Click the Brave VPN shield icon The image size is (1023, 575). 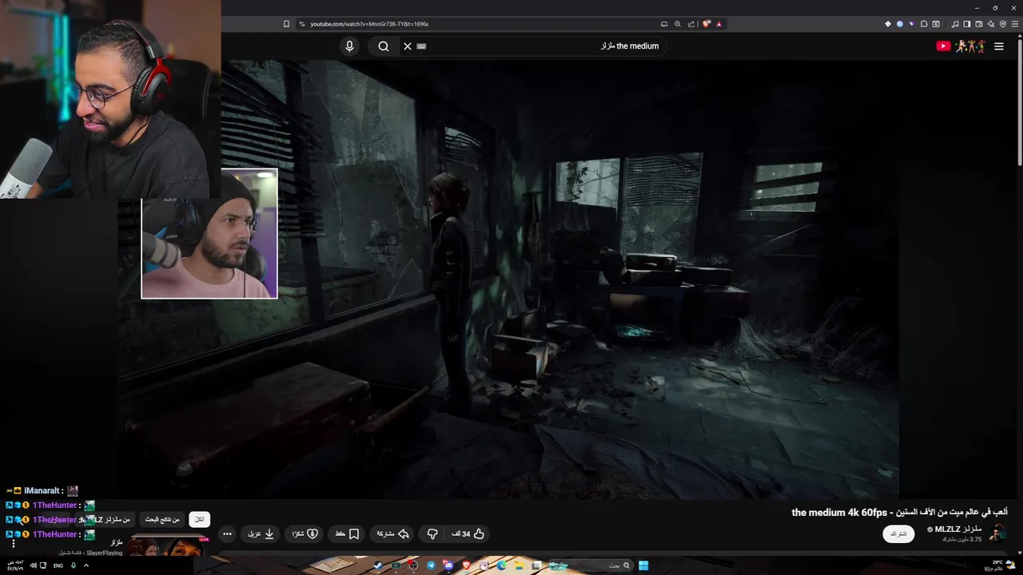[x=1003, y=24]
